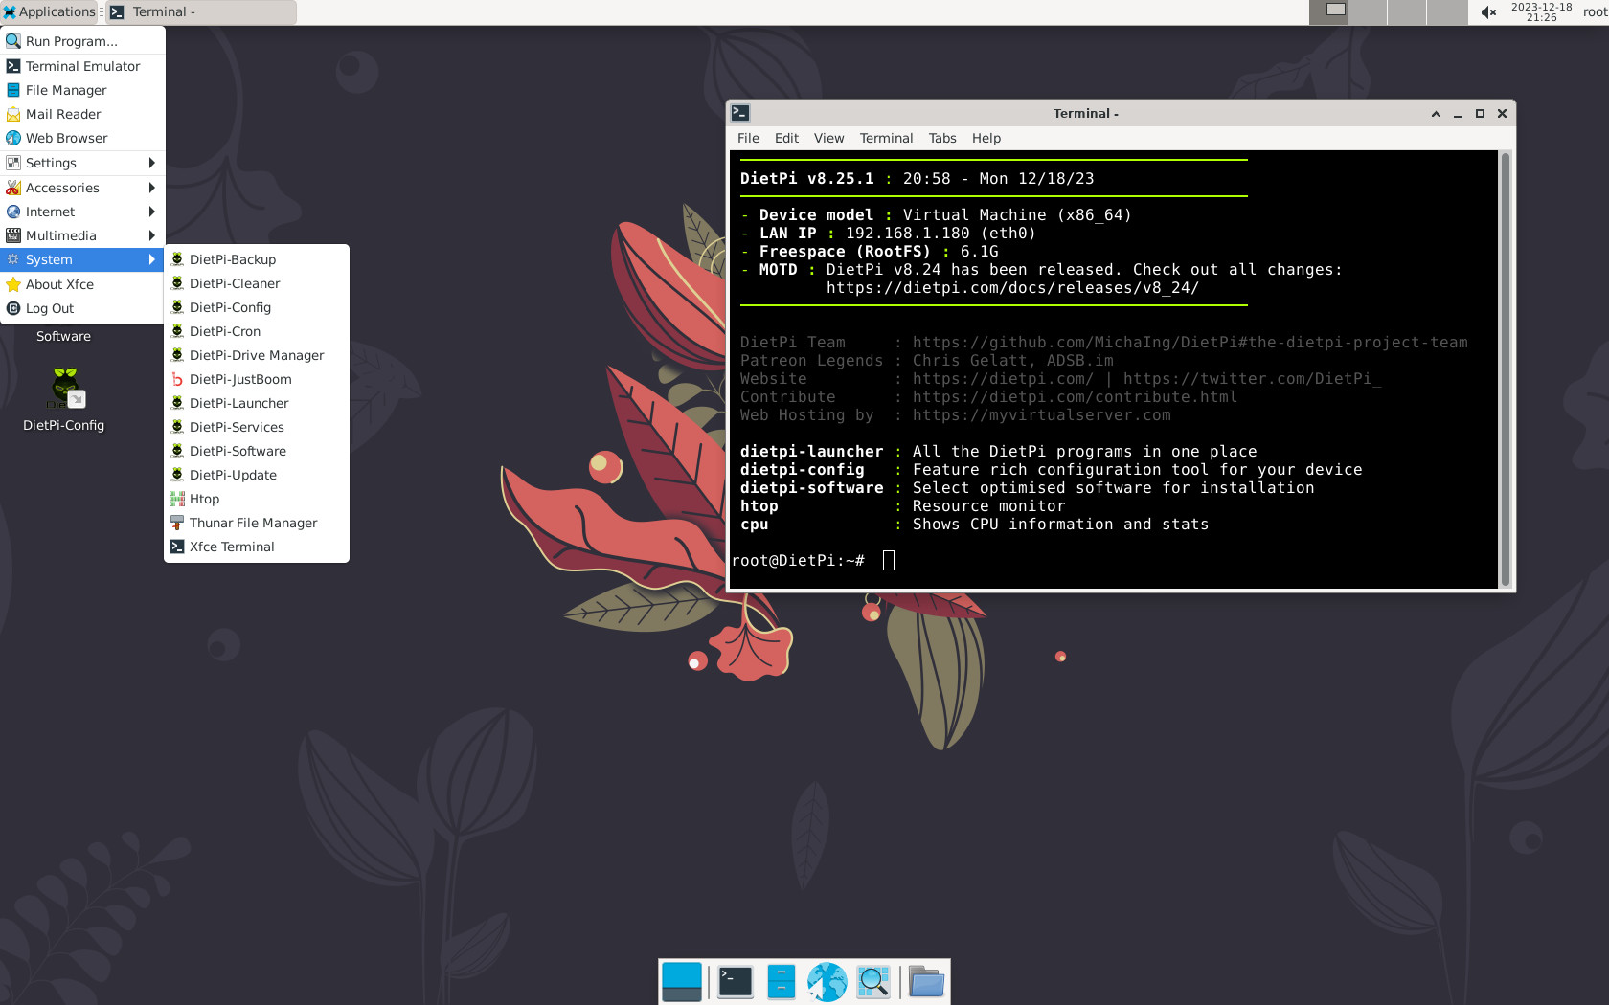
Task: Click the Run Program magnifier icon
Action: tap(13, 41)
